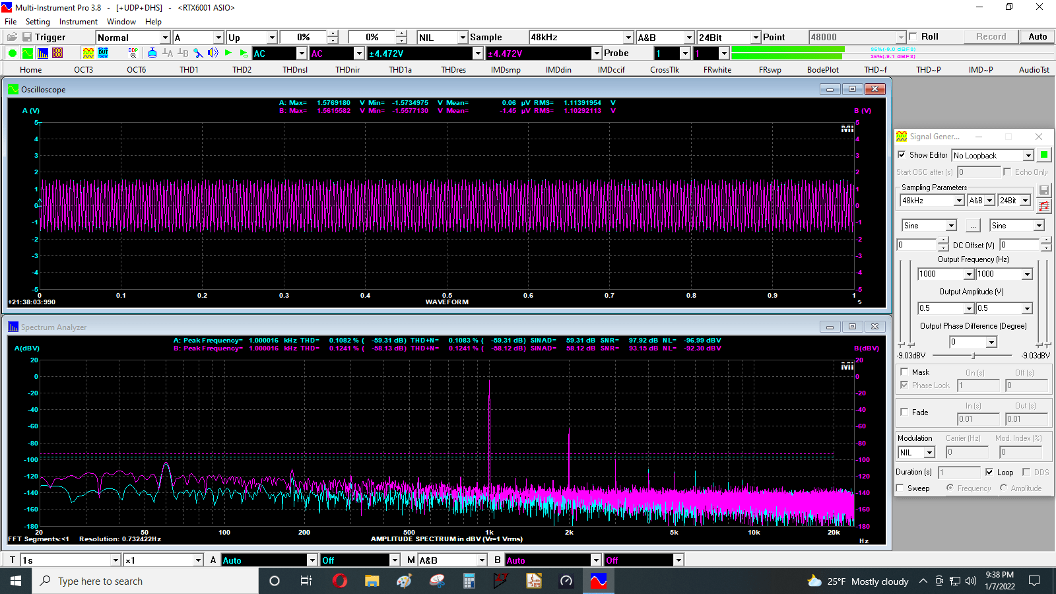This screenshot has width=1056, height=594.
Task: Open the Window menu
Action: coord(121,22)
